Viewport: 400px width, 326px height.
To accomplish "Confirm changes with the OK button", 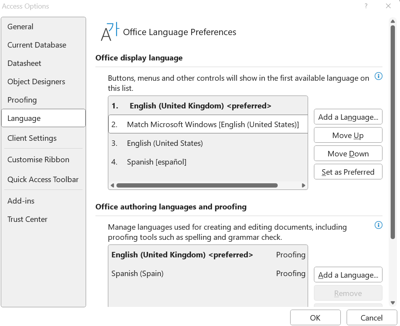I will point(315,318).
